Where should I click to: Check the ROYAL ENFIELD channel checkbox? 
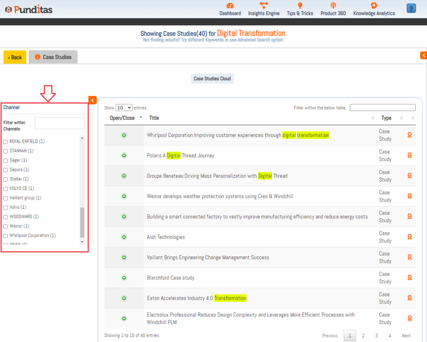click(5, 142)
